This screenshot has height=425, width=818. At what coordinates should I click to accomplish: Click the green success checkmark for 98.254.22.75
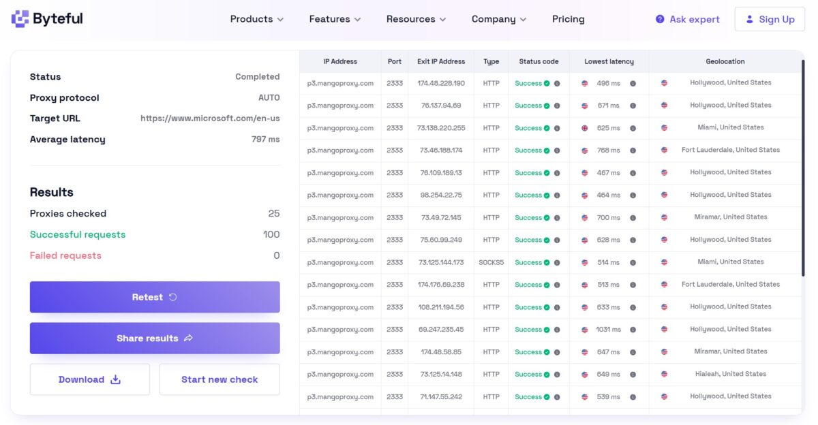point(547,195)
